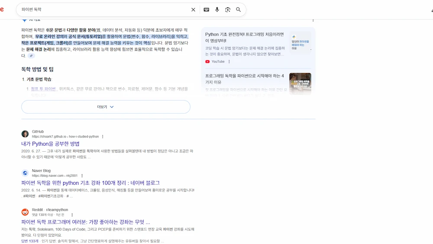Click the Naver Blog globe favicon
Viewport: 433px width, 244px height.
pos(25,173)
